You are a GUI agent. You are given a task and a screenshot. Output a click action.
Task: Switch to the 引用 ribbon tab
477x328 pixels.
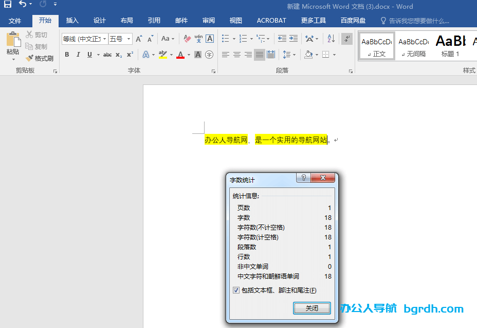pos(154,21)
